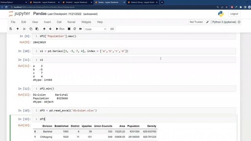Open a new browser tab
Screen dimensions: 251x141
tap(162, 2)
